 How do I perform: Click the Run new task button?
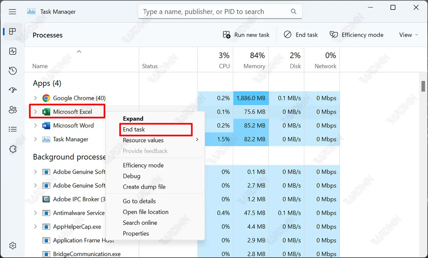coord(246,35)
